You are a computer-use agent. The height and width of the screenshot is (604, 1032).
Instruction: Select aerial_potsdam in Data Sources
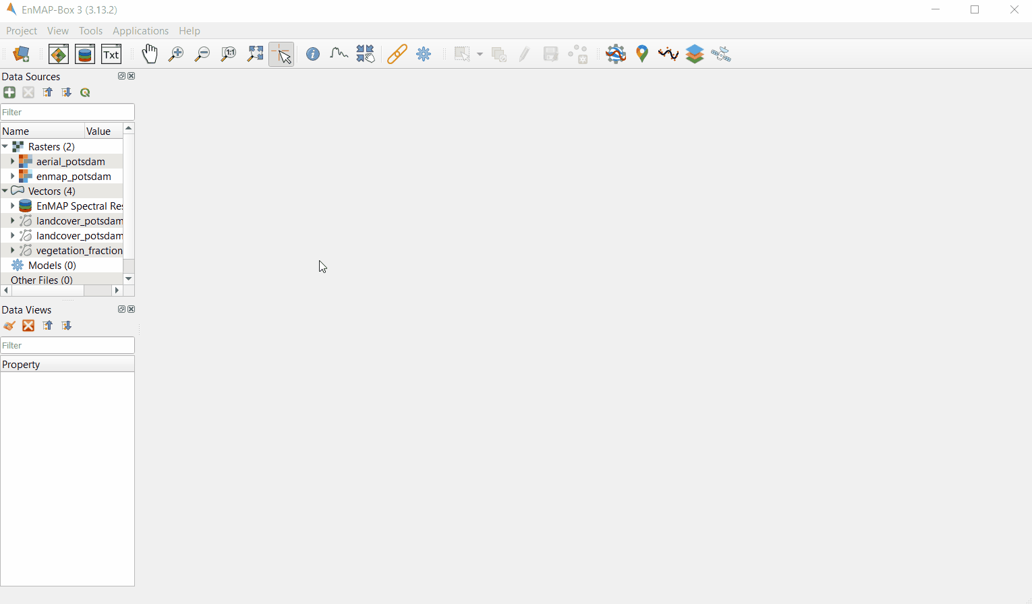(x=70, y=162)
